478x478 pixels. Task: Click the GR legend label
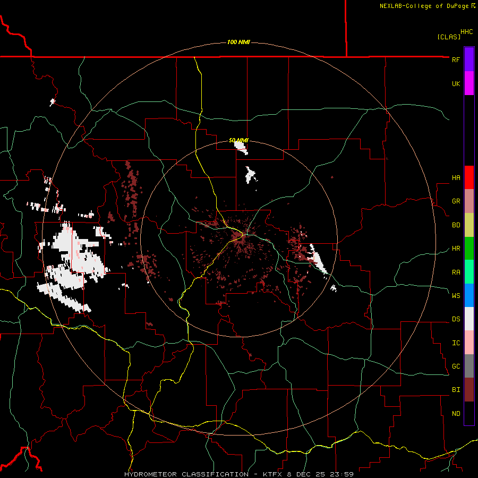[456, 201]
